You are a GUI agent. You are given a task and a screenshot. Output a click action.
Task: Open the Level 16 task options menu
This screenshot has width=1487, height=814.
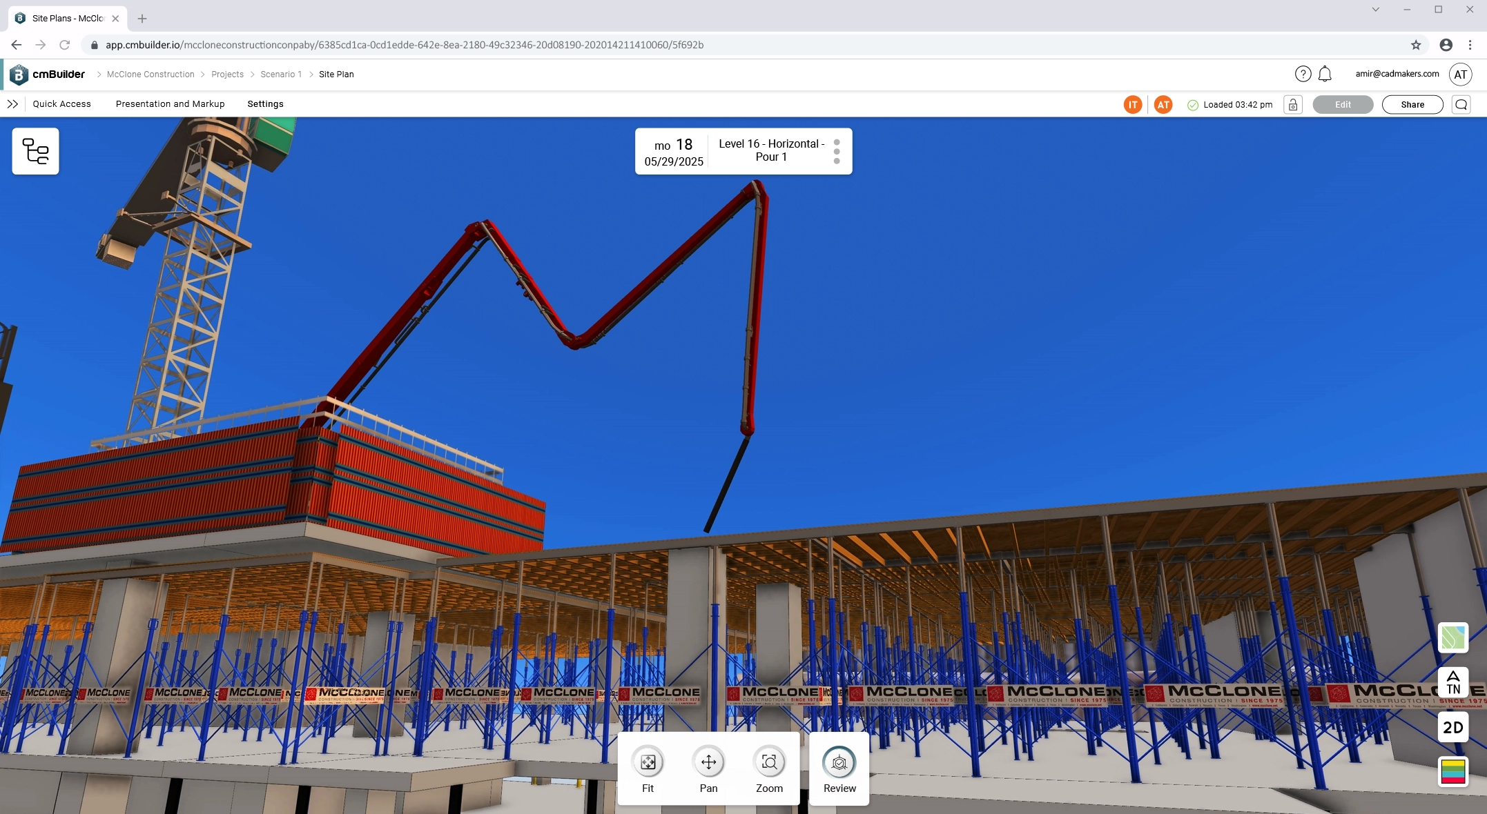837,151
